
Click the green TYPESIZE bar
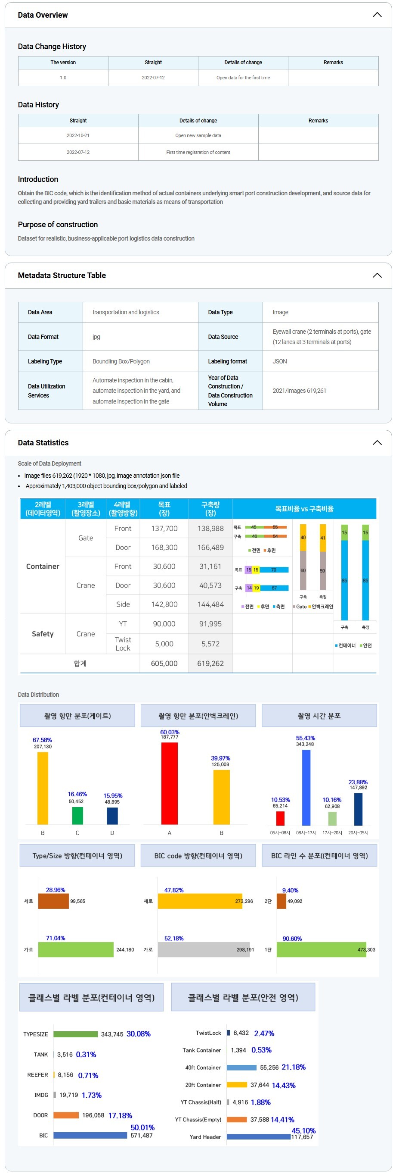pos(76,1034)
